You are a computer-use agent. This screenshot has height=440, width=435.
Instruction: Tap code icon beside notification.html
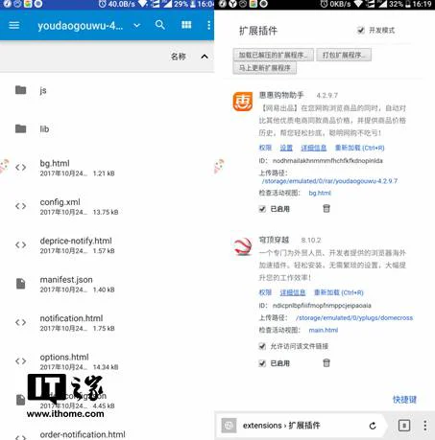tap(21, 322)
